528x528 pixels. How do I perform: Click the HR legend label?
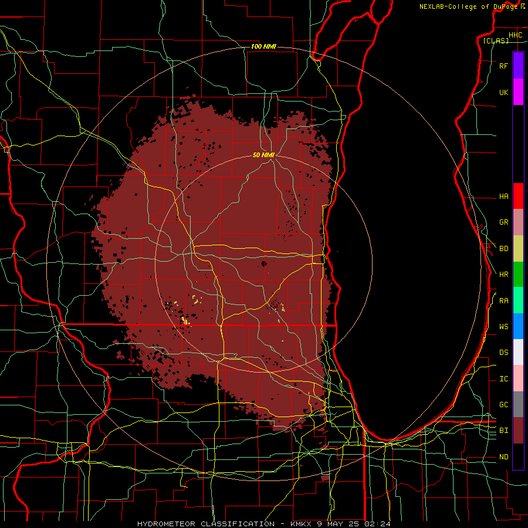click(503, 275)
